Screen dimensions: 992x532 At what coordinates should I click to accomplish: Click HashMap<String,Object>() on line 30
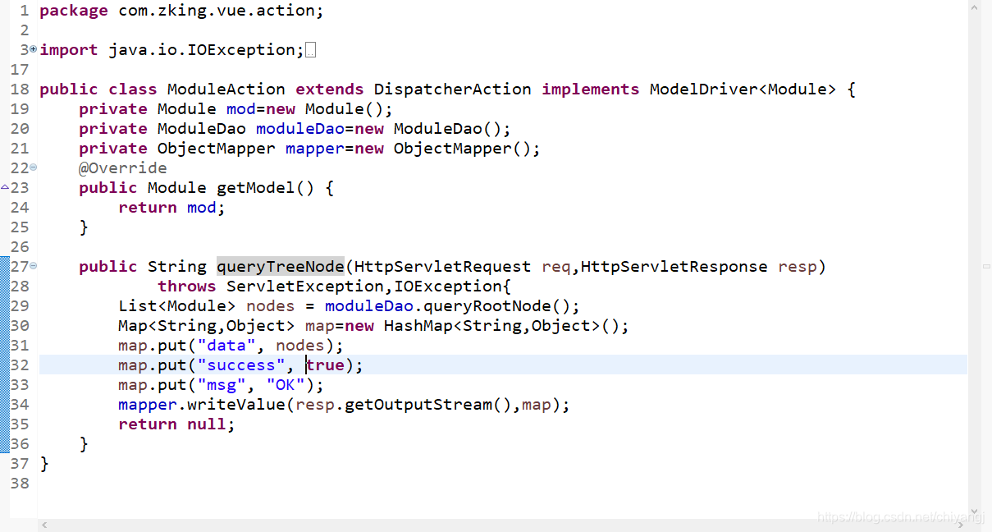point(502,326)
